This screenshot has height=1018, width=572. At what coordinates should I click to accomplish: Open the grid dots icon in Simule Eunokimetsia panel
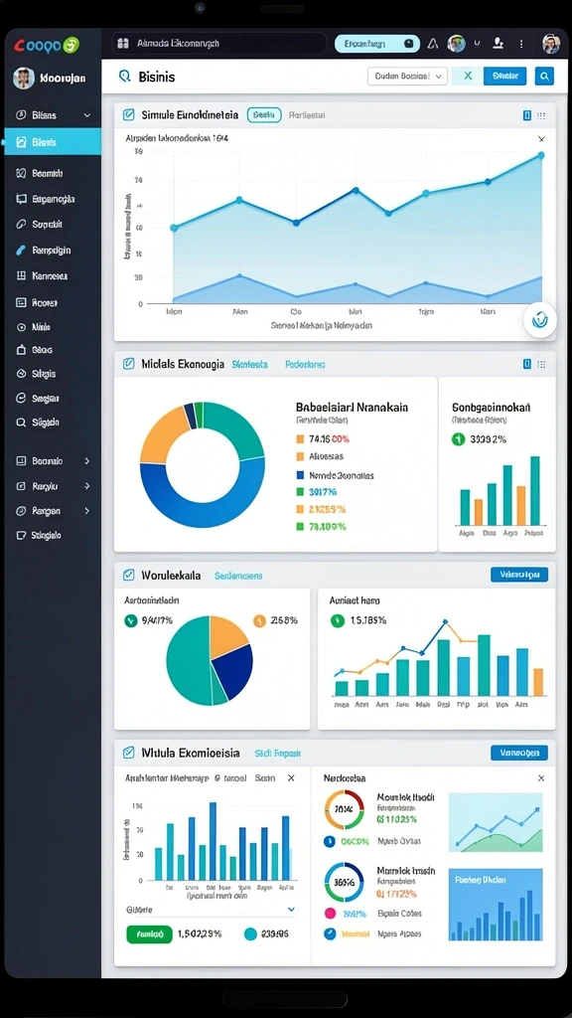541,115
